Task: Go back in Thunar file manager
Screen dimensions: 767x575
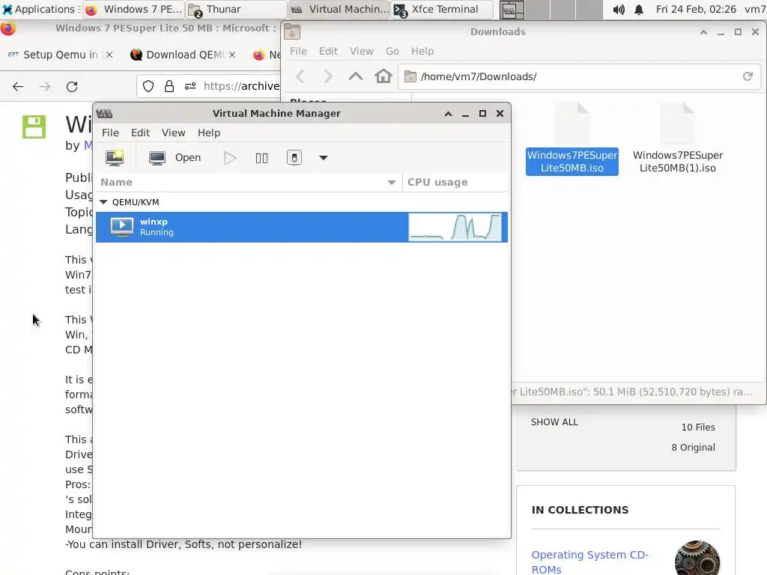Action: pyautogui.click(x=300, y=76)
